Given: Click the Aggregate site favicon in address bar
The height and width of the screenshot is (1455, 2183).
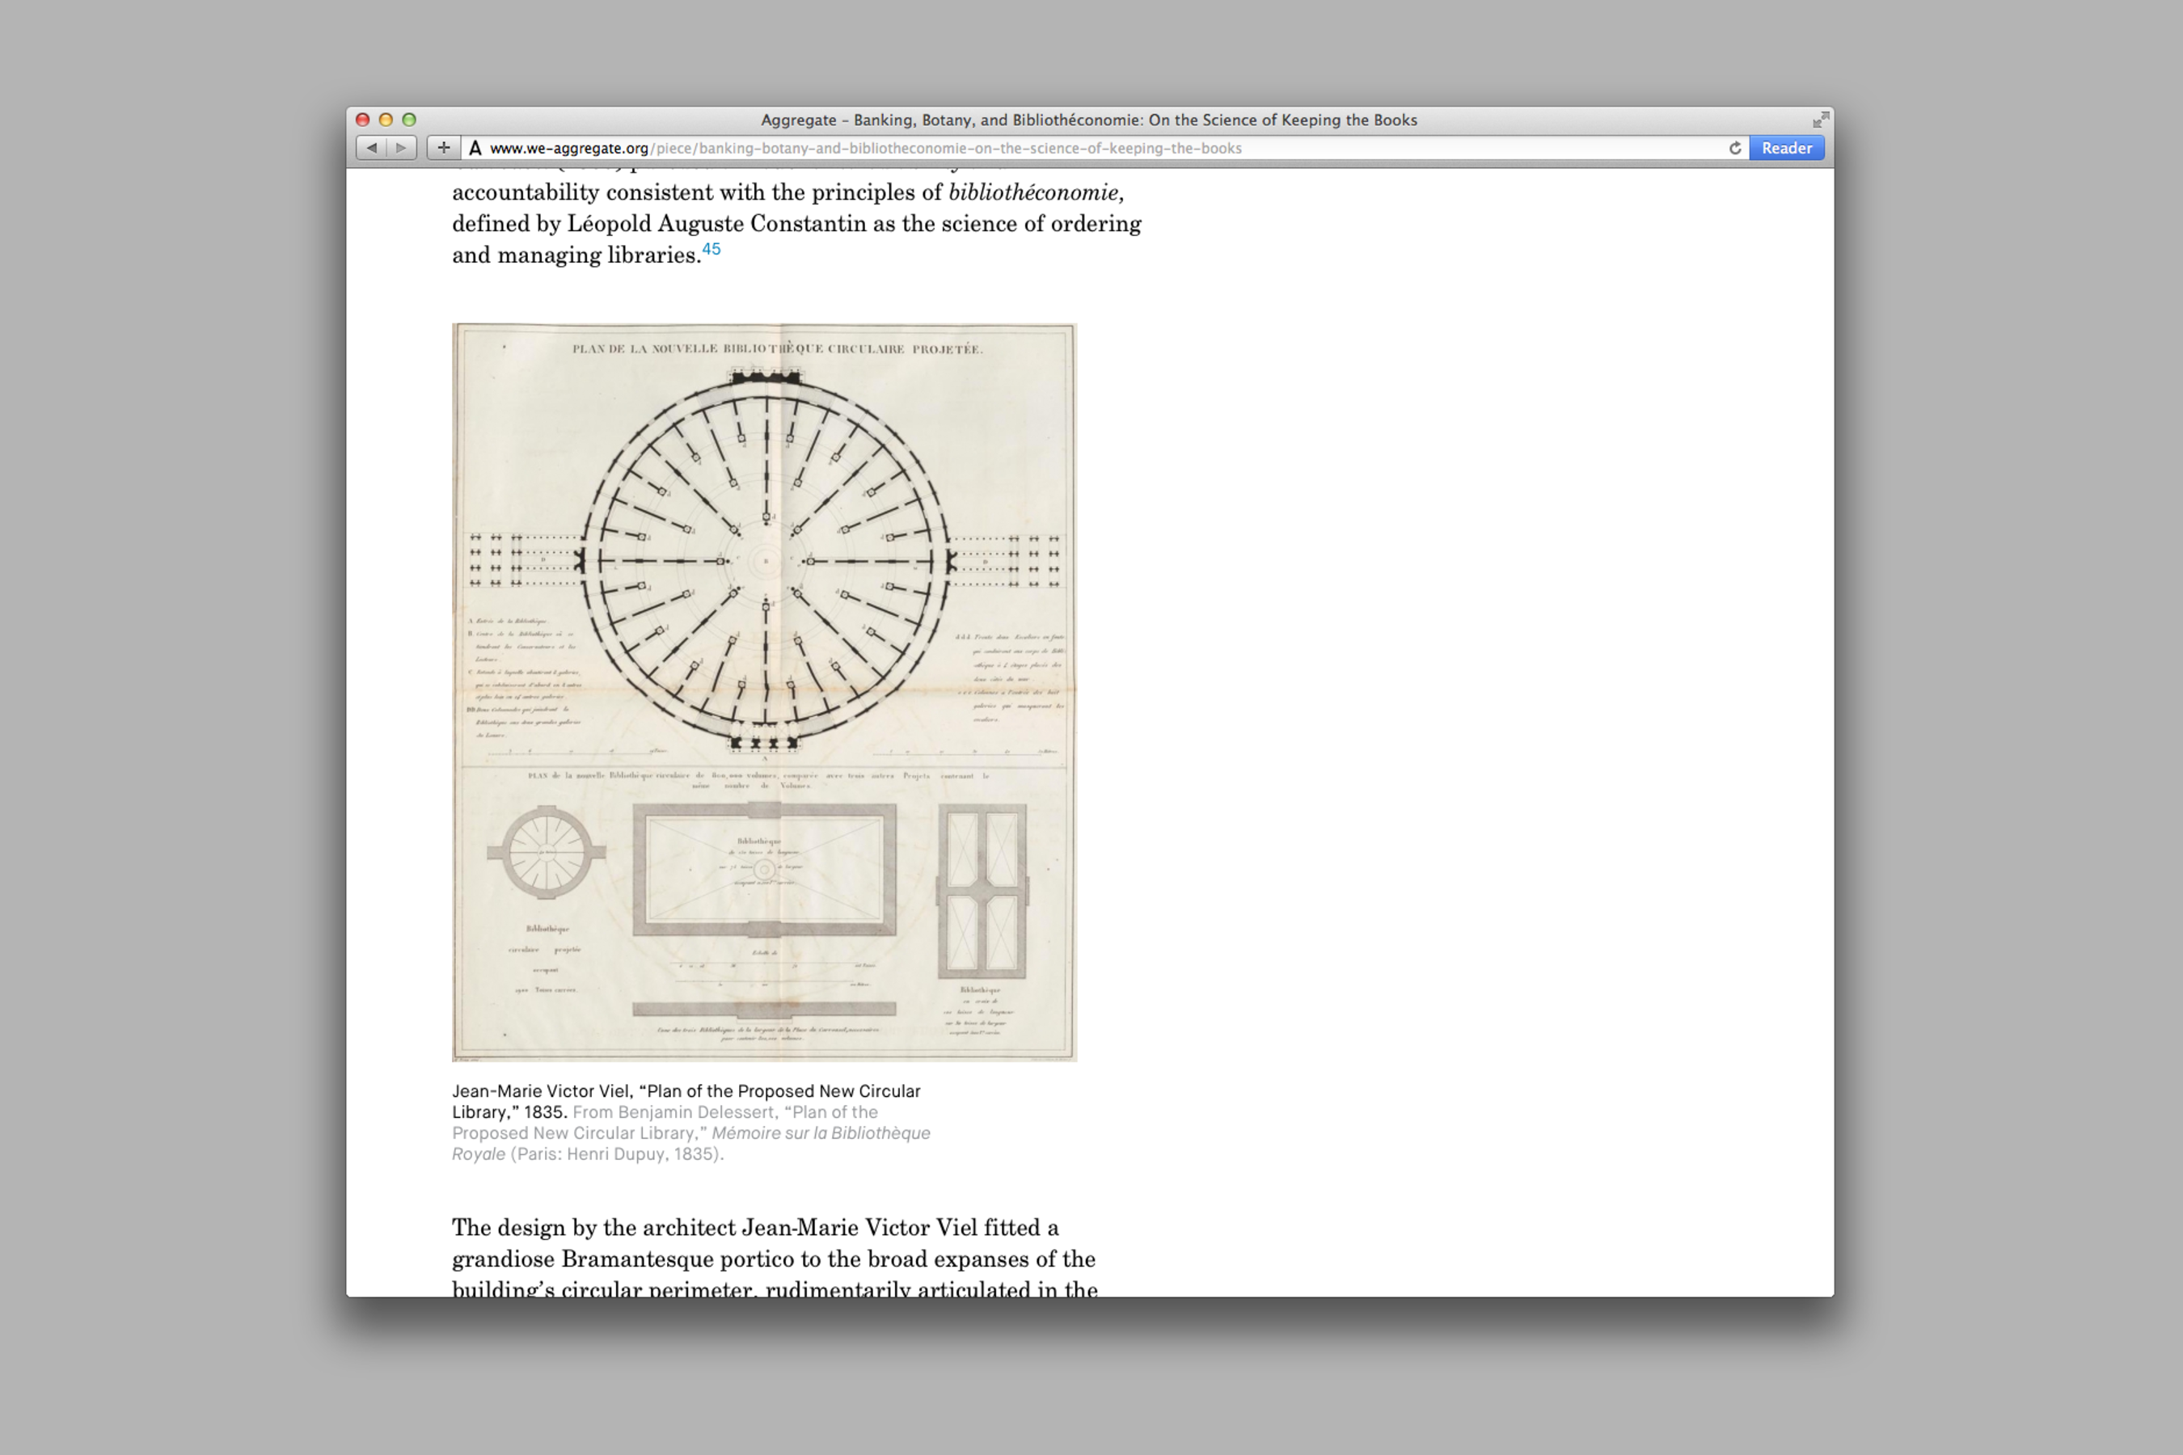Looking at the screenshot, I should pyautogui.click(x=475, y=149).
